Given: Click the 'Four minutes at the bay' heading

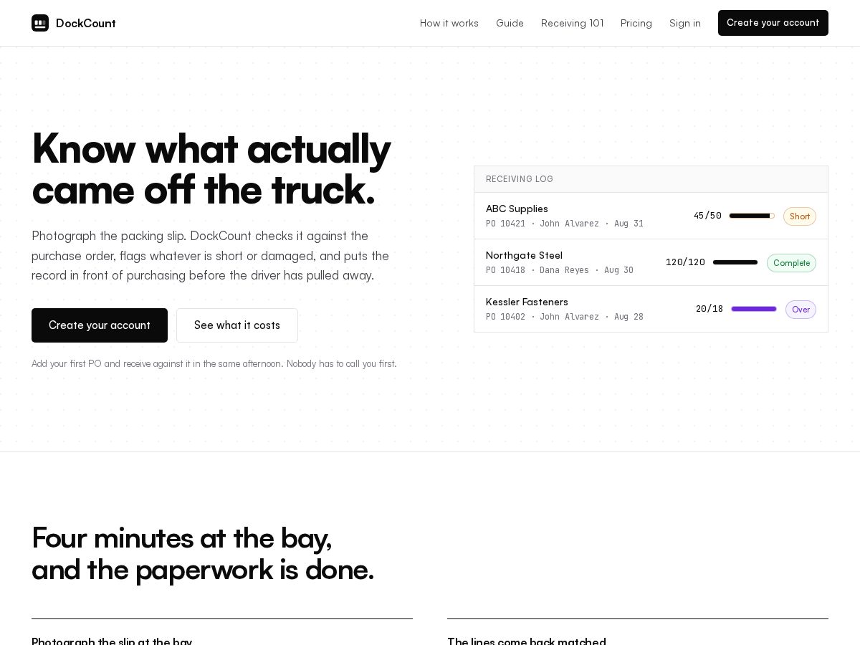Looking at the screenshot, I should coord(203,553).
